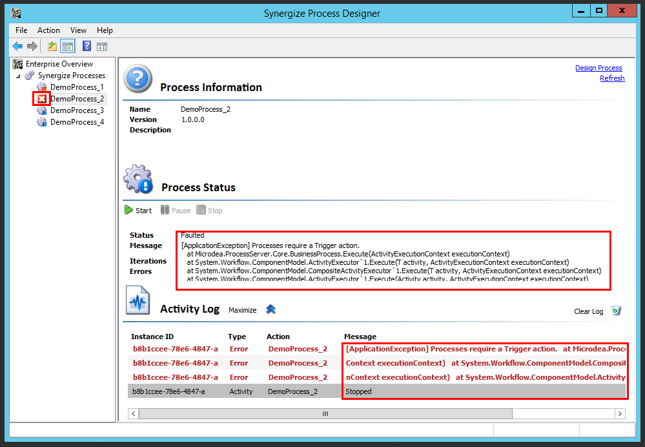
Task: Click the Refresh link
Action: (612, 78)
